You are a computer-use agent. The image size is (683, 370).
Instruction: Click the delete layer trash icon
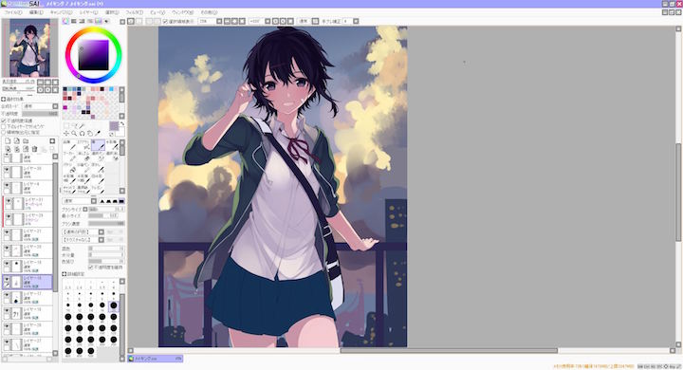(x=34, y=149)
